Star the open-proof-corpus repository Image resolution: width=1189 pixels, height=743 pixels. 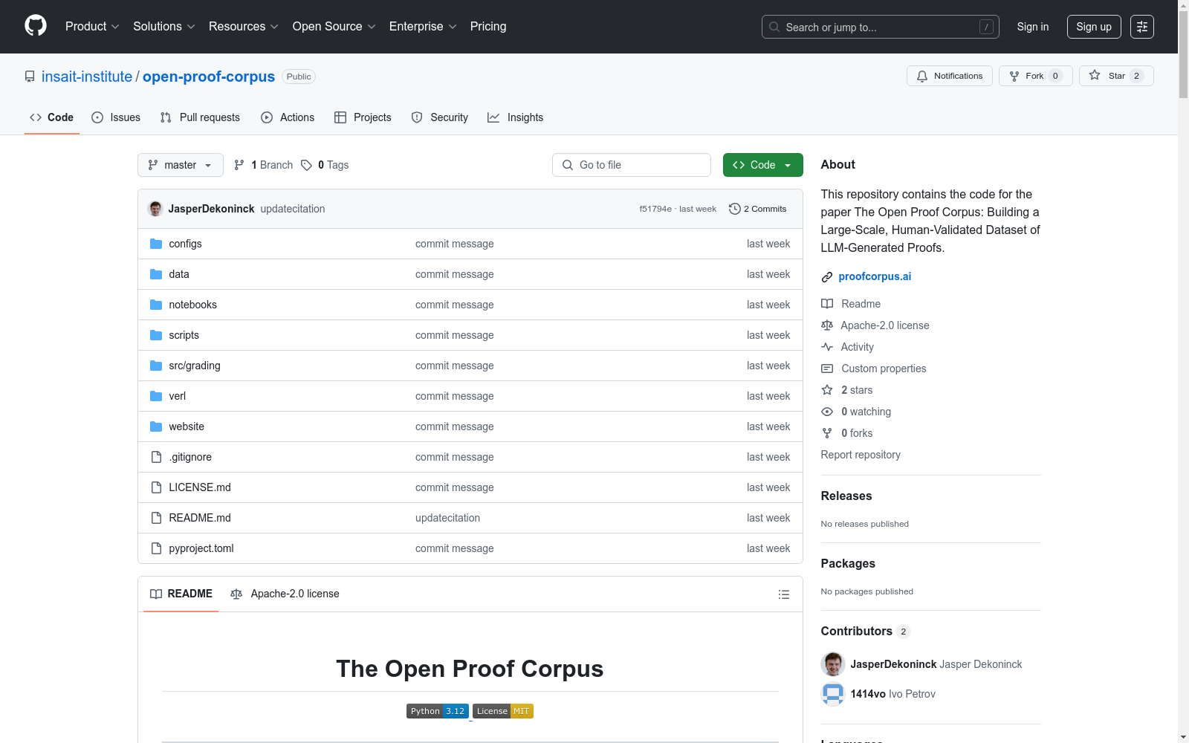coord(1116,76)
